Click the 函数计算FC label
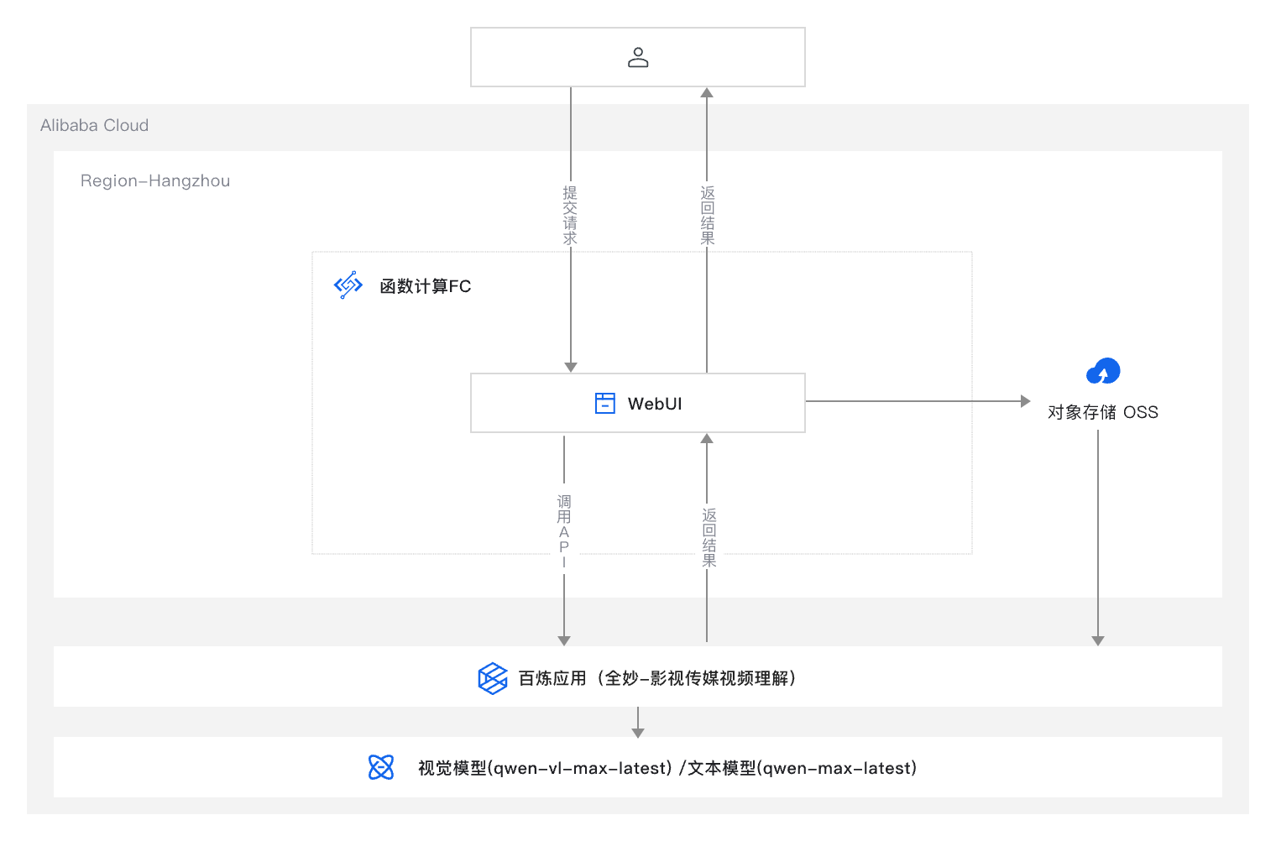The image size is (1276, 841). pos(426,286)
